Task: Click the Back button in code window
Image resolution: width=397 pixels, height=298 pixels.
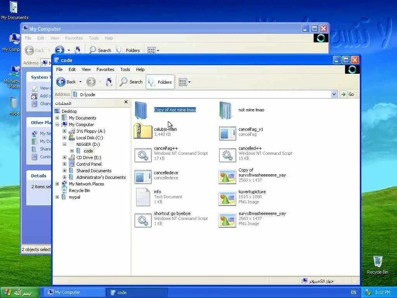Action: tap(66, 82)
